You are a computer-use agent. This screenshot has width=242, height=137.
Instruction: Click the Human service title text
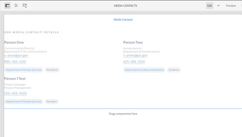tap(132, 48)
